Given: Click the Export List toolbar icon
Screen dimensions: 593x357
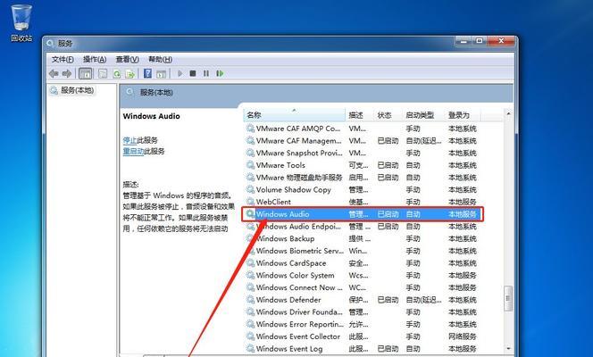Looking at the screenshot, I should tap(130, 74).
